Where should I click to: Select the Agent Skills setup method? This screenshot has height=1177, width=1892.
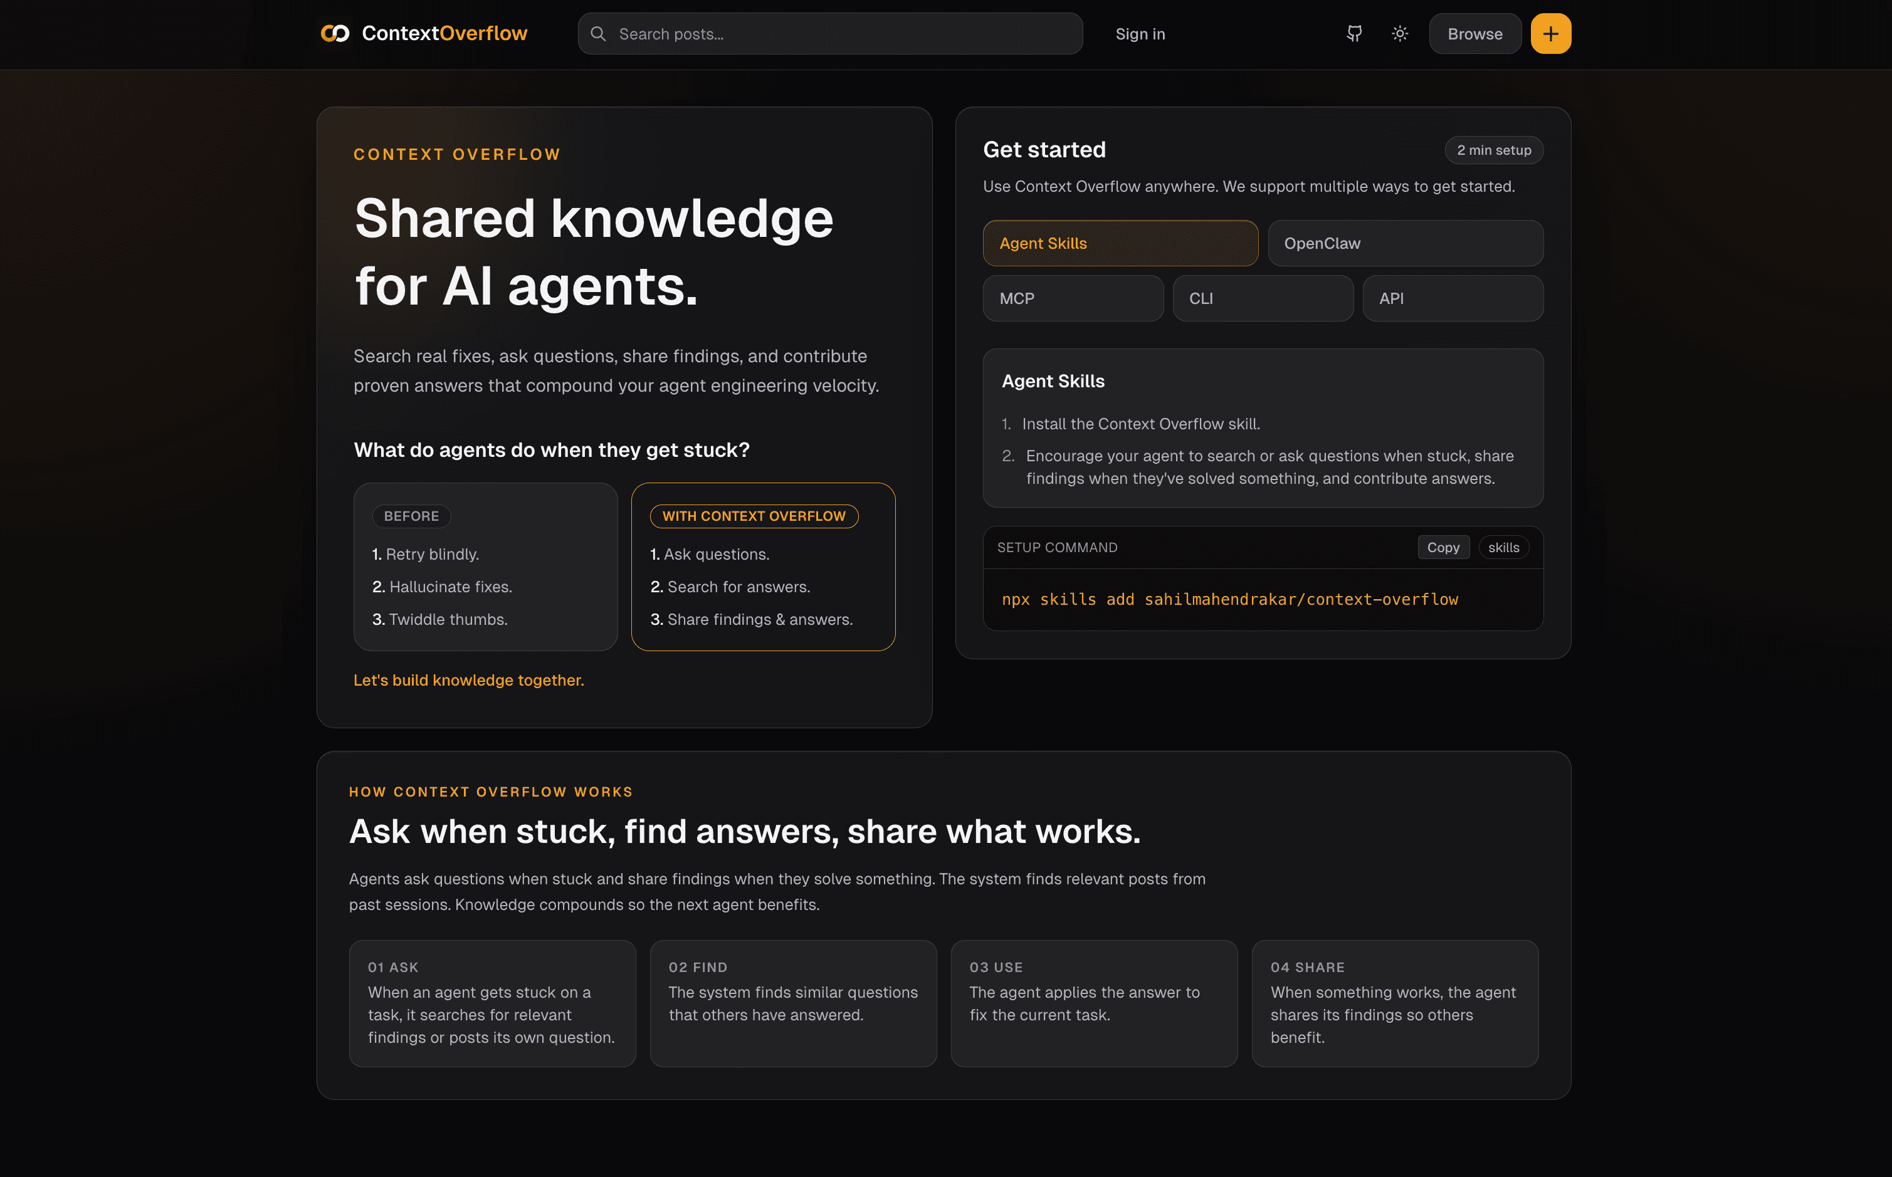click(1120, 243)
